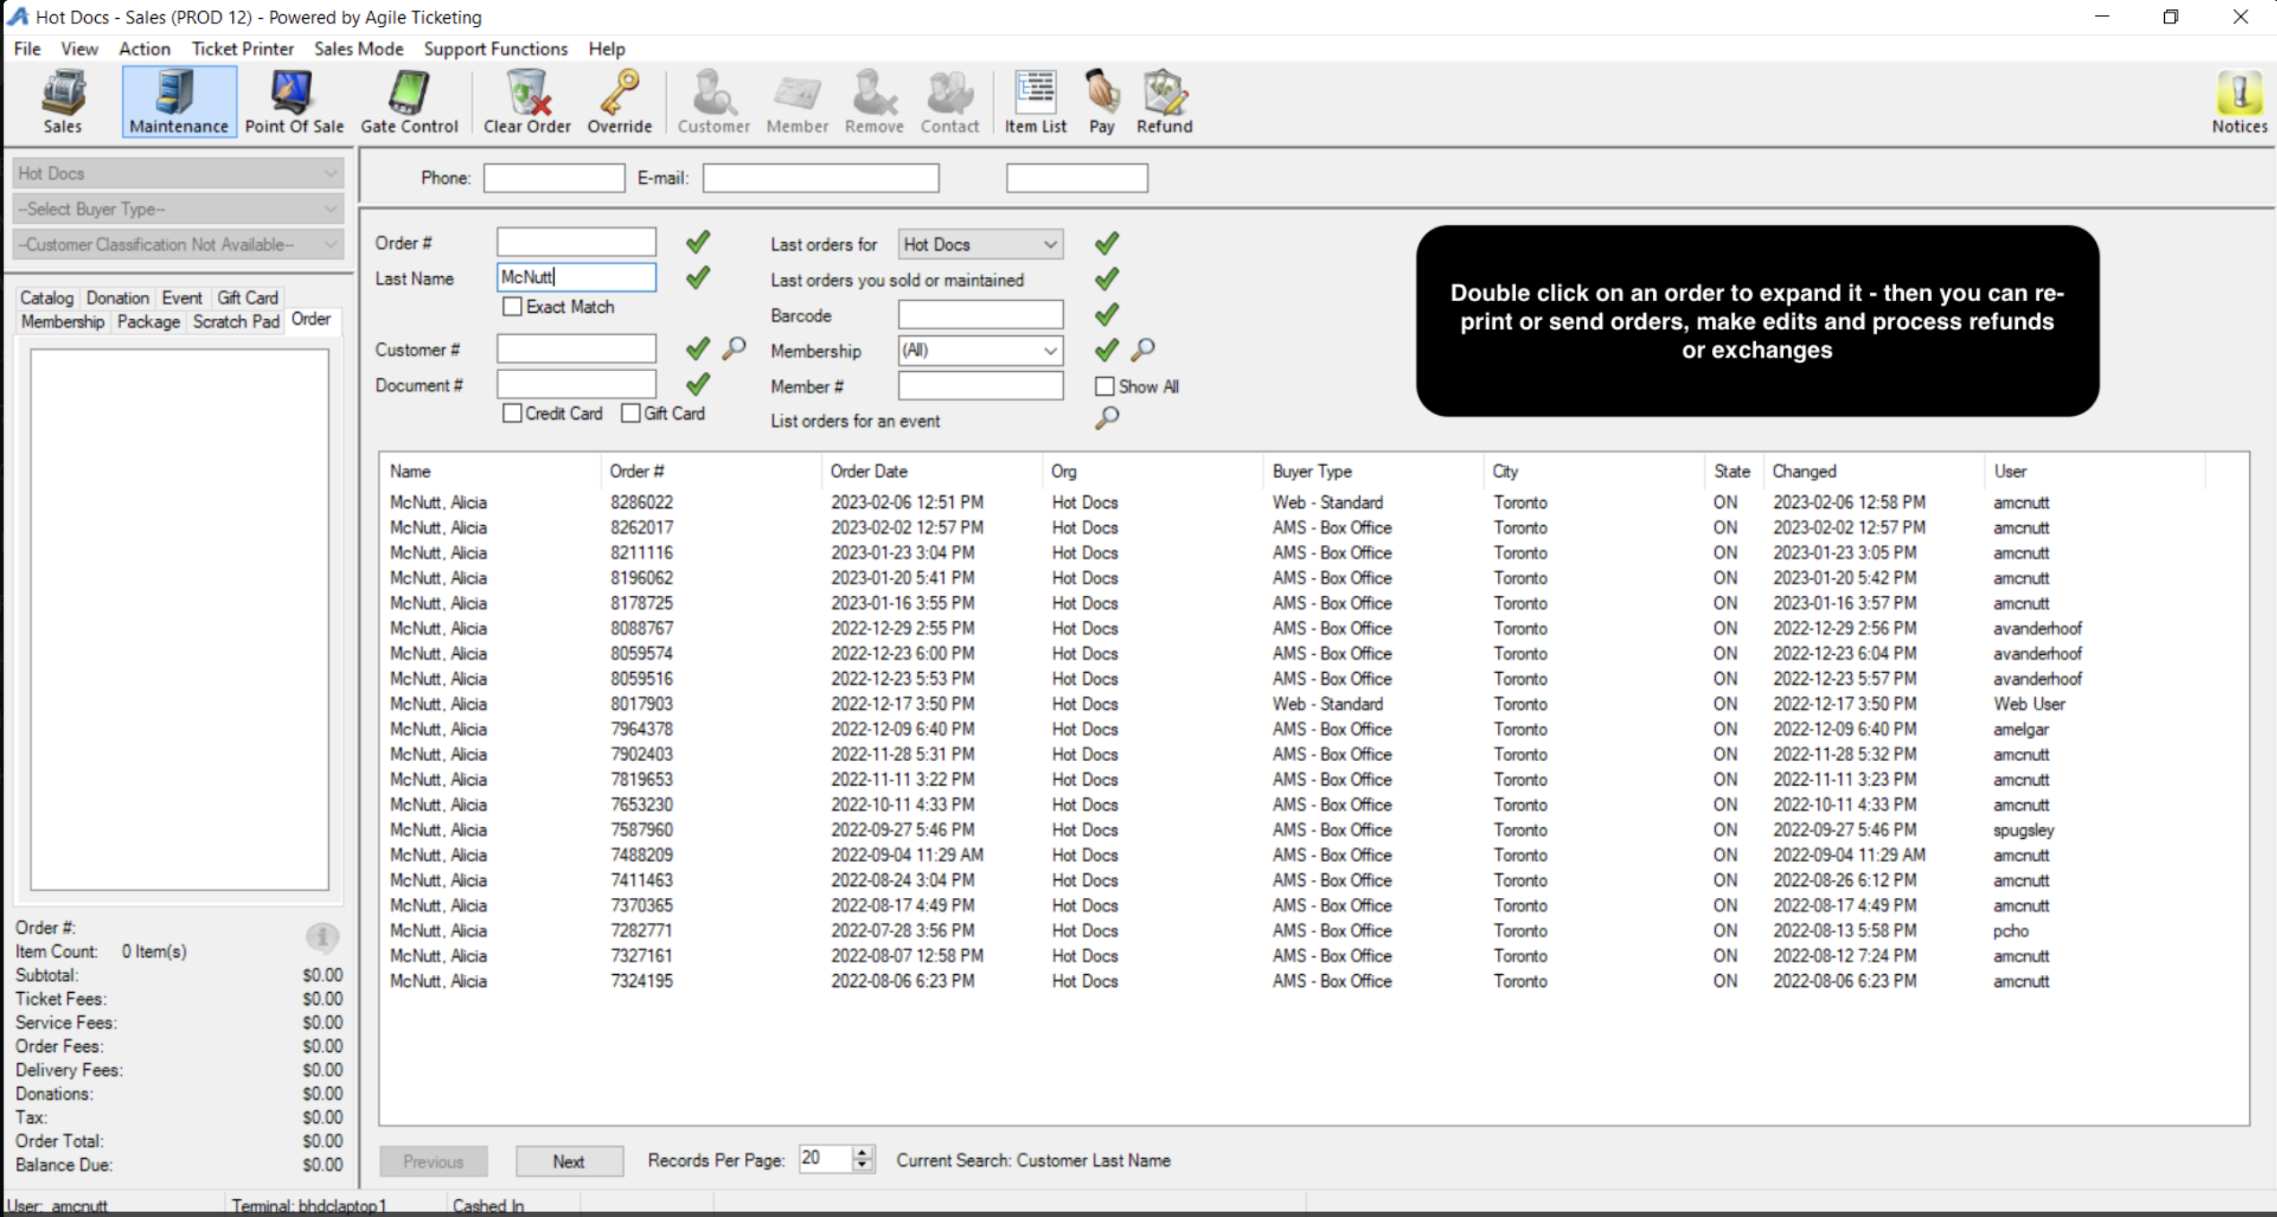The width and height of the screenshot is (2277, 1217).
Task: Click the Next page button
Action: (x=568, y=1161)
